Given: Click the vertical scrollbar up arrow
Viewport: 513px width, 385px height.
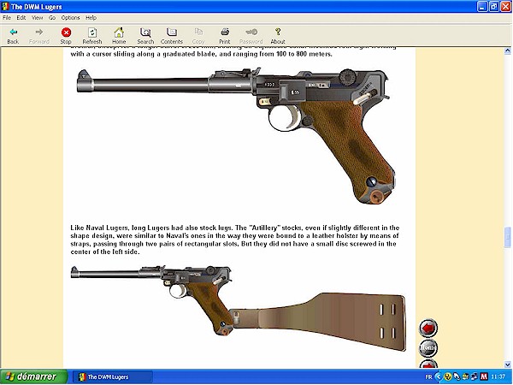Looking at the screenshot, I should tap(507, 50).
